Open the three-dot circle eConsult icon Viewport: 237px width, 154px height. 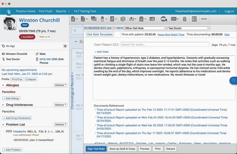(x=164, y=19)
